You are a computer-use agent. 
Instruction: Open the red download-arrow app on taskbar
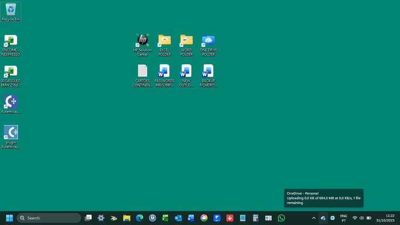230,218
